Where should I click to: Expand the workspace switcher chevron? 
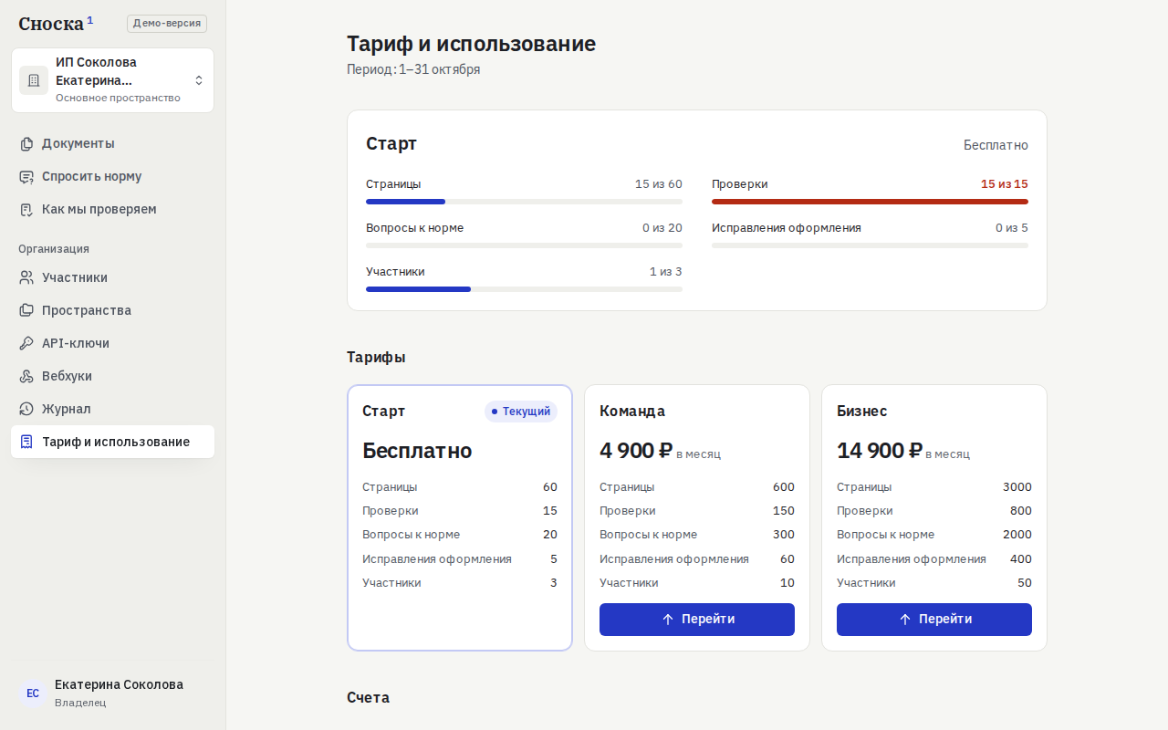199,80
